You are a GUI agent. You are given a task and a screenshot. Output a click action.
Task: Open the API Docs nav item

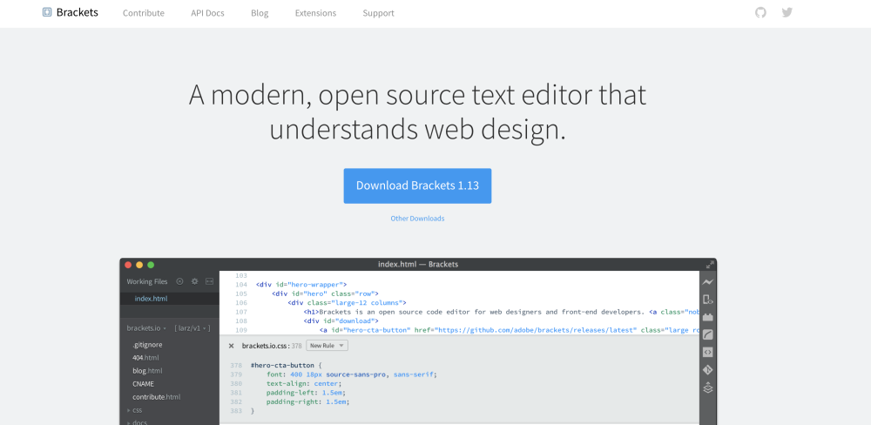click(x=208, y=13)
